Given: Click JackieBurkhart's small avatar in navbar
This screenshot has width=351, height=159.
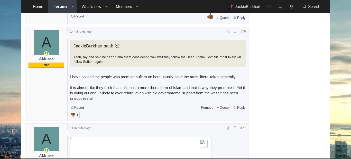Looking at the screenshot, I should point(231,7).
